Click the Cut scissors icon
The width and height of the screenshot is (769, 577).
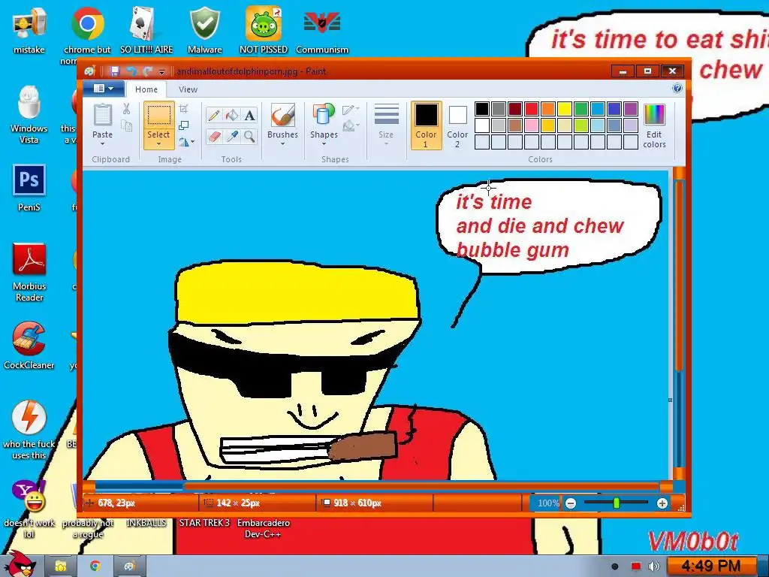[x=126, y=108]
